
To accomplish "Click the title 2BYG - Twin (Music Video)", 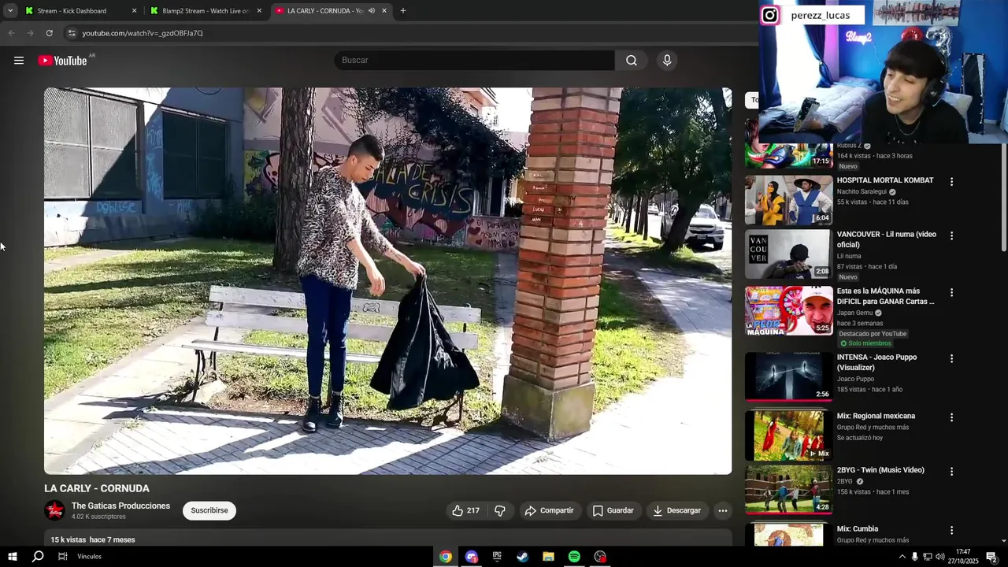I will pos(880,470).
